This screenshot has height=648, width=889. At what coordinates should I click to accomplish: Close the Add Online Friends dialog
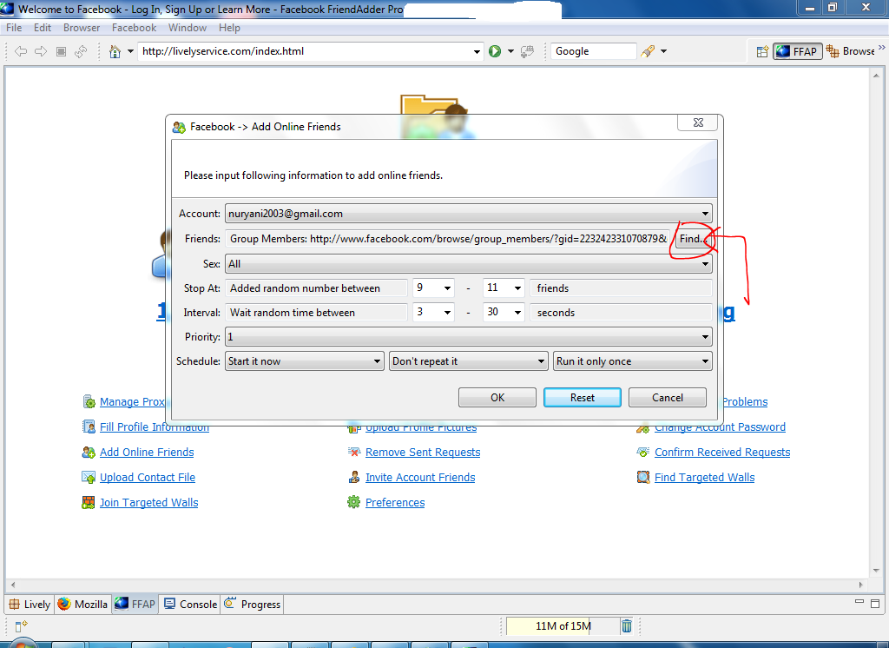[698, 122]
